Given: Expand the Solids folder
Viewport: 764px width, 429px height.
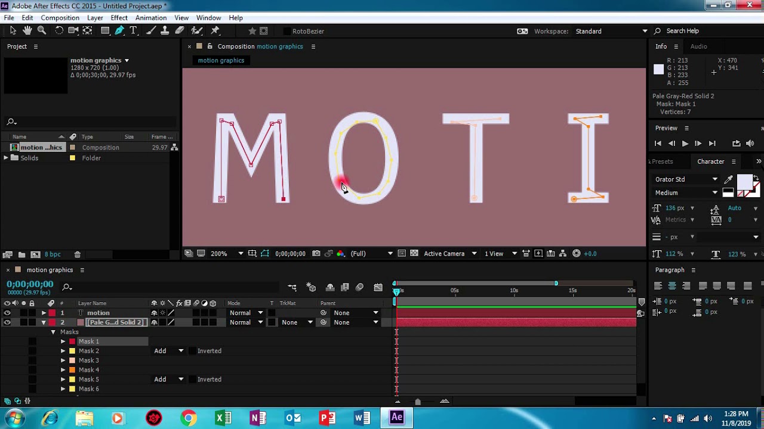Looking at the screenshot, I should [x=6, y=158].
